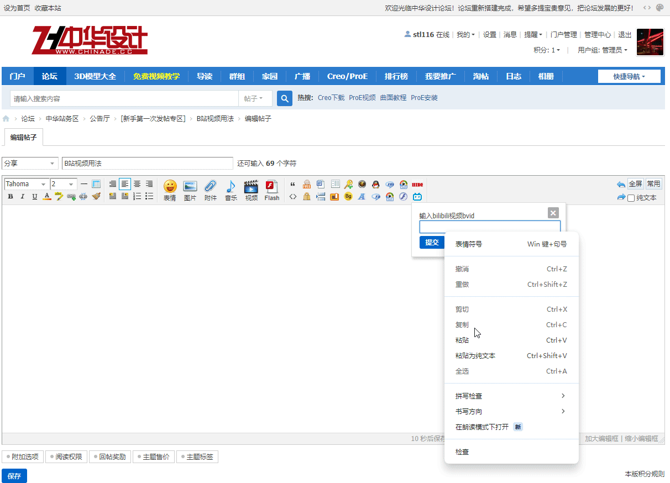
Task: Click the bilibili video TV icon
Action: [417, 196]
